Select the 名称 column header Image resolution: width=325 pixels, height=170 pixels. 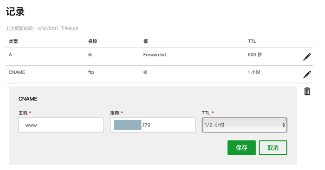pyautogui.click(x=93, y=41)
